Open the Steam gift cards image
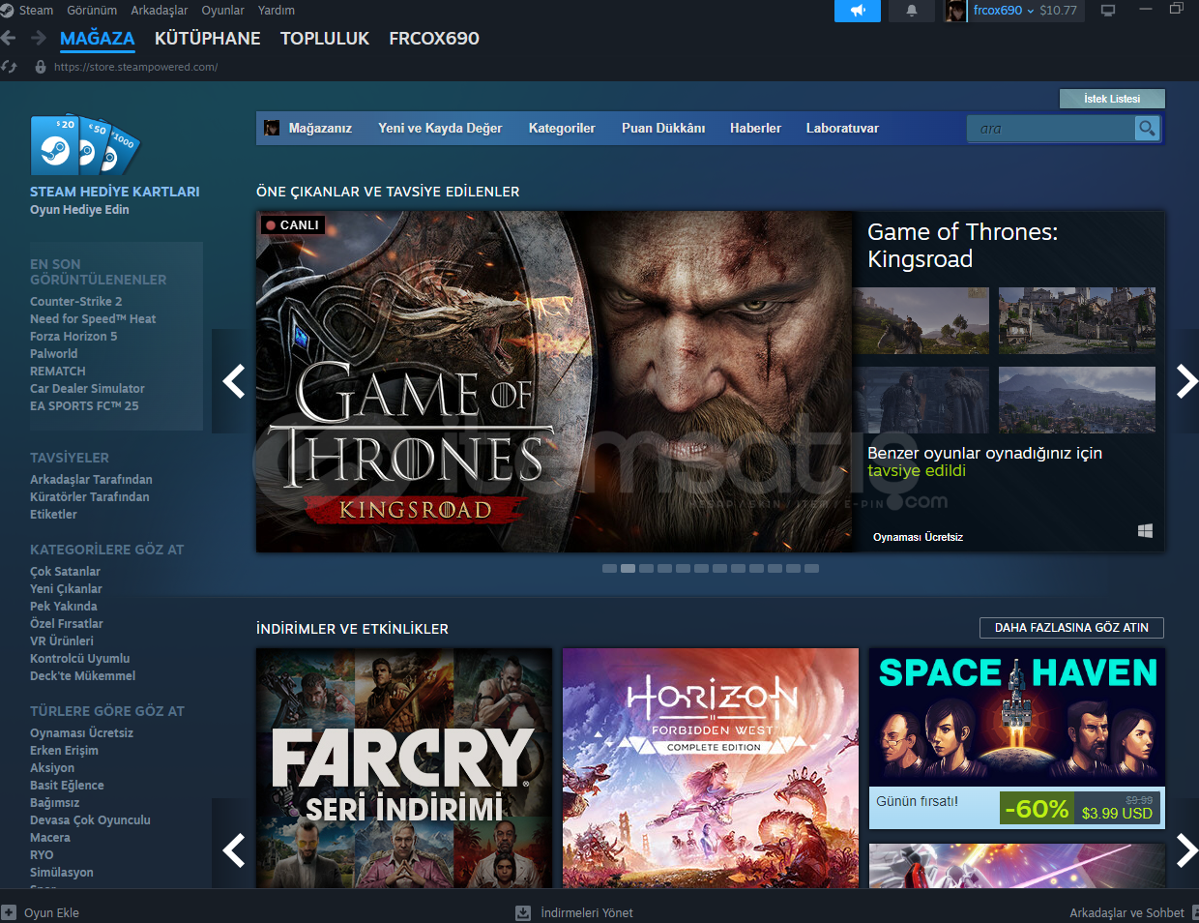Screen dimensions: 1199x923 coord(85,146)
